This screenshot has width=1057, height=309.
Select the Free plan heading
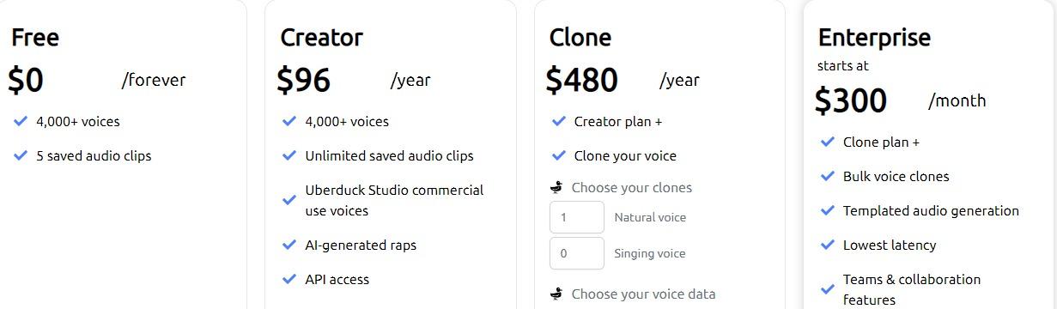coord(35,38)
